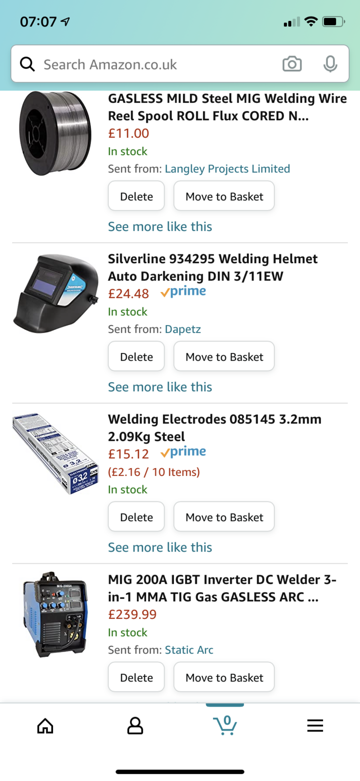Open the Dapetz seller link

183,329
